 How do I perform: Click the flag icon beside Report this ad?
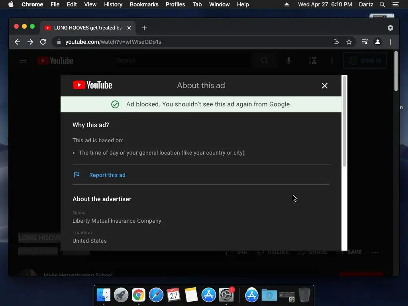coord(76,175)
